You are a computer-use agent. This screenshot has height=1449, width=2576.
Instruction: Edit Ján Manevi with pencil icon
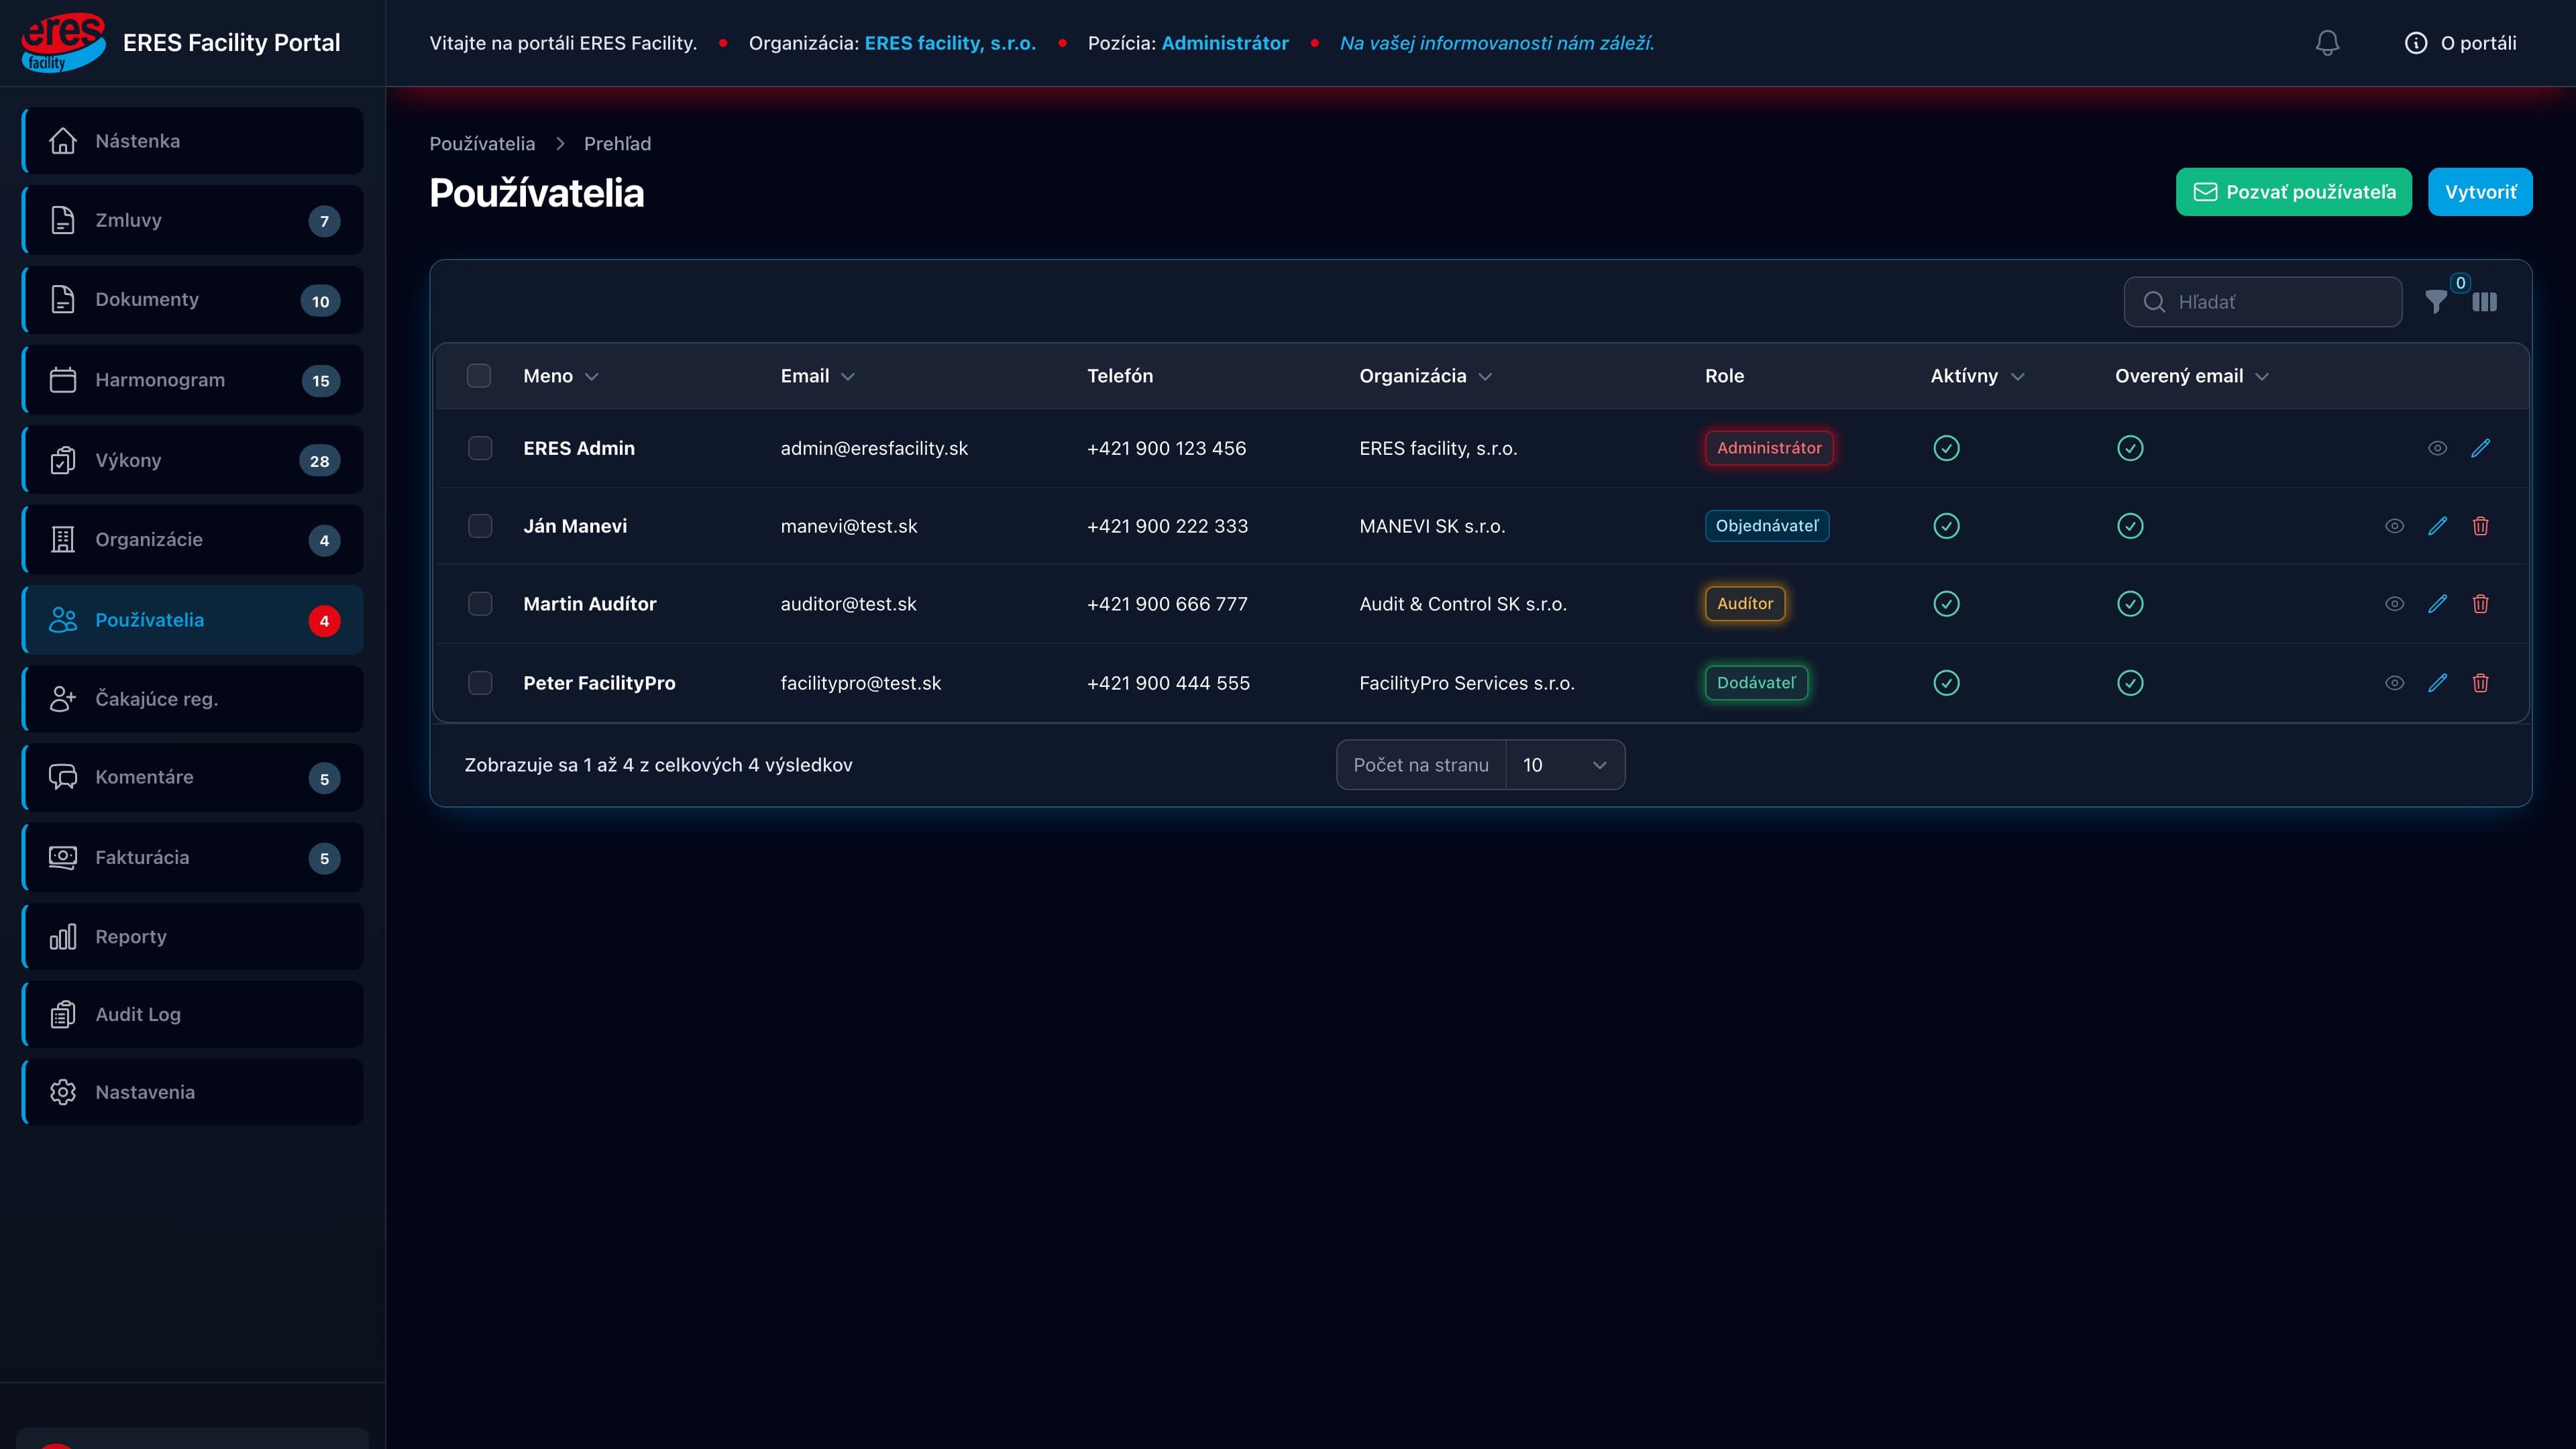[2438, 526]
